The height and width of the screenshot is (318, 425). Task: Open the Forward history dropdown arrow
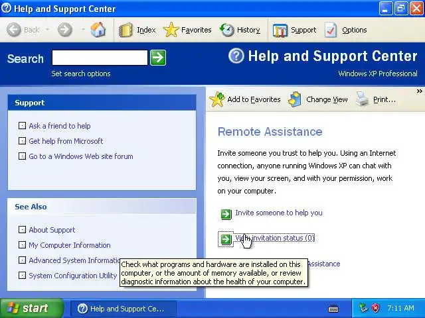83,29
